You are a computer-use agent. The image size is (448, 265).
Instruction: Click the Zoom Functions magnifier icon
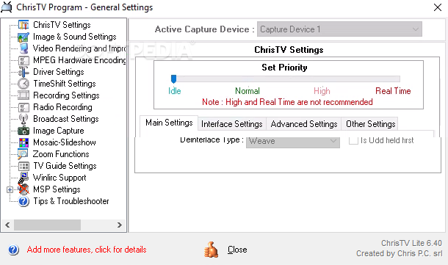[23, 154]
